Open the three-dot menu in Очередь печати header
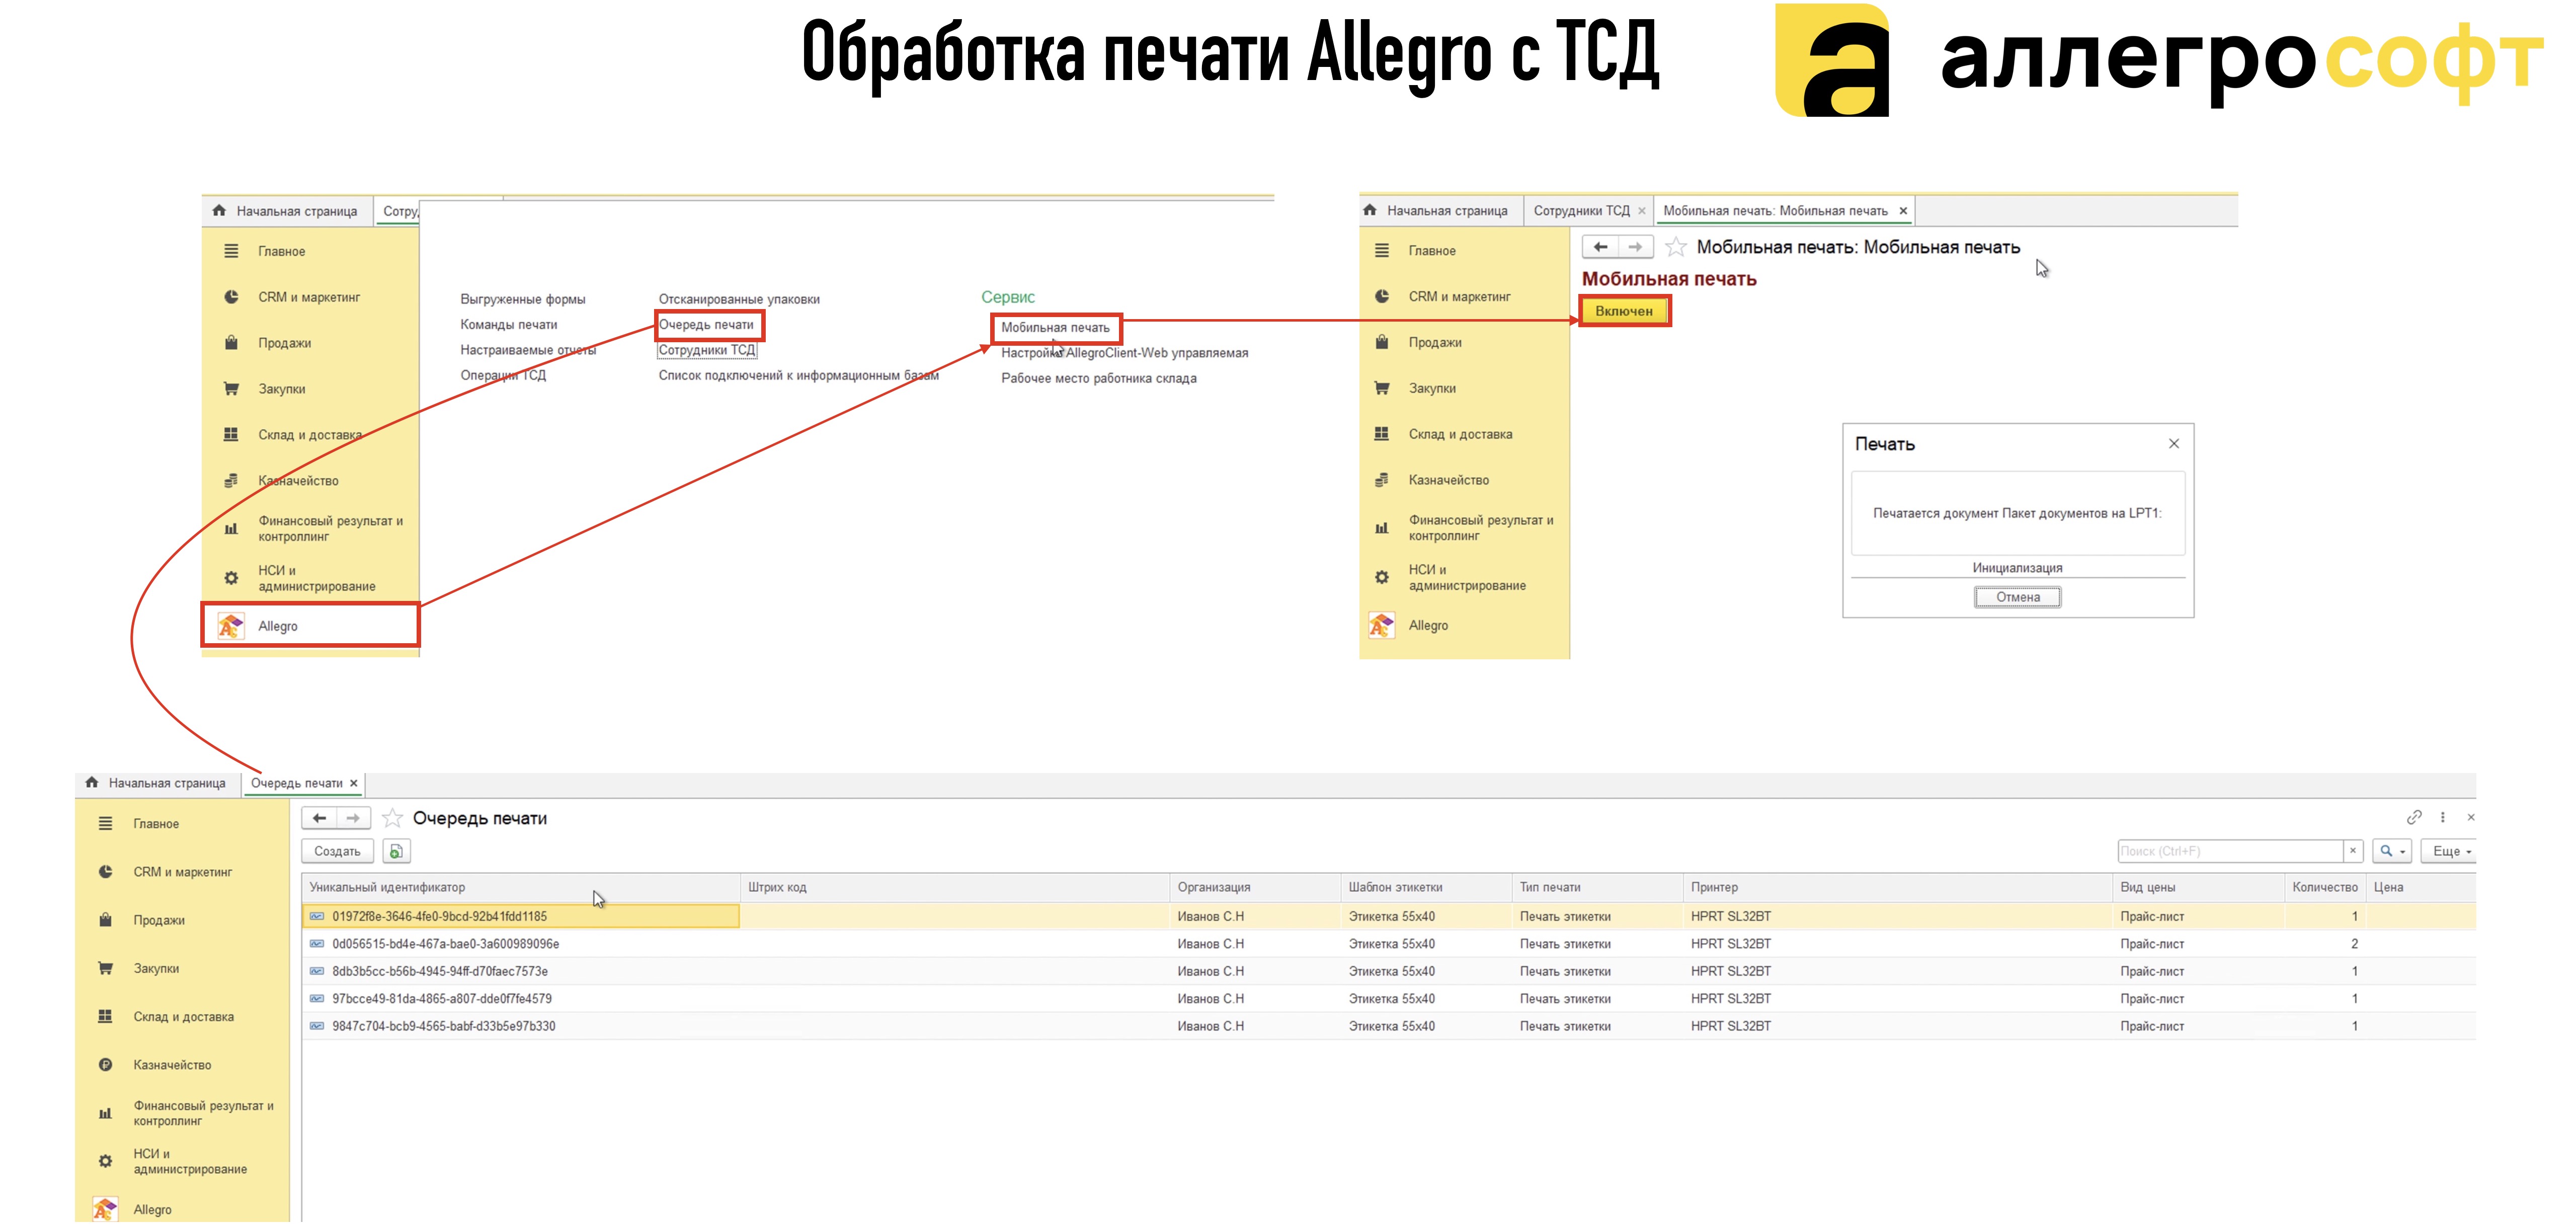This screenshot has height=1226, width=2576. [x=2442, y=817]
